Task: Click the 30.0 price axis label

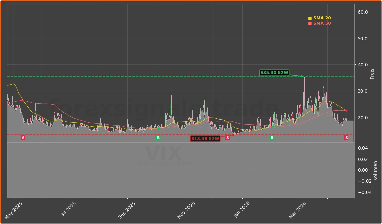Action: [x=363, y=91]
